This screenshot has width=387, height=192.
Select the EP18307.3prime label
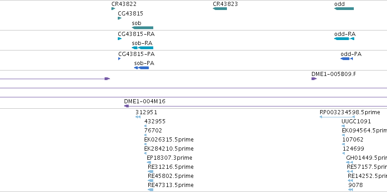(170, 158)
